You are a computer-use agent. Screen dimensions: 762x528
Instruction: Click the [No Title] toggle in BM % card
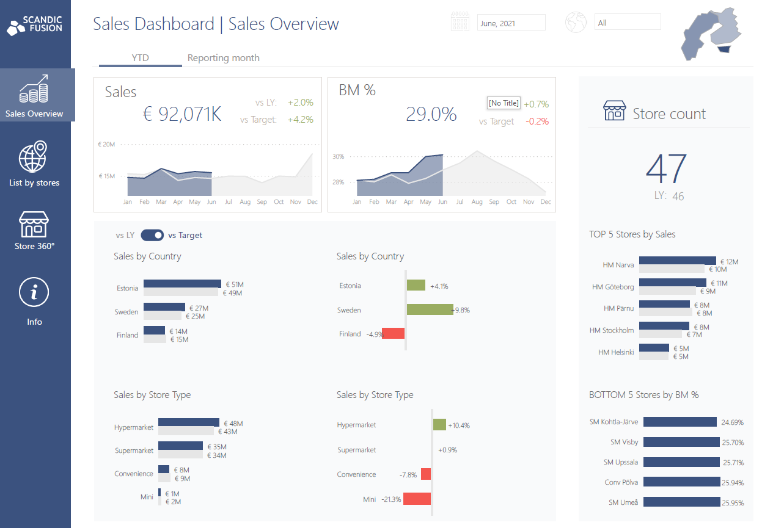pyautogui.click(x=503, y=103)
